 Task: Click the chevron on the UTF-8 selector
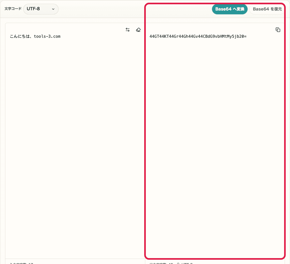[x=53, y=9]
